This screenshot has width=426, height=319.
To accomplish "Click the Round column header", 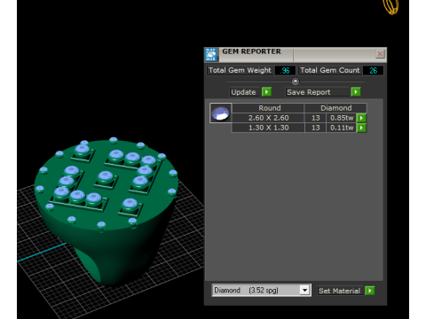I will coord(268,108).
